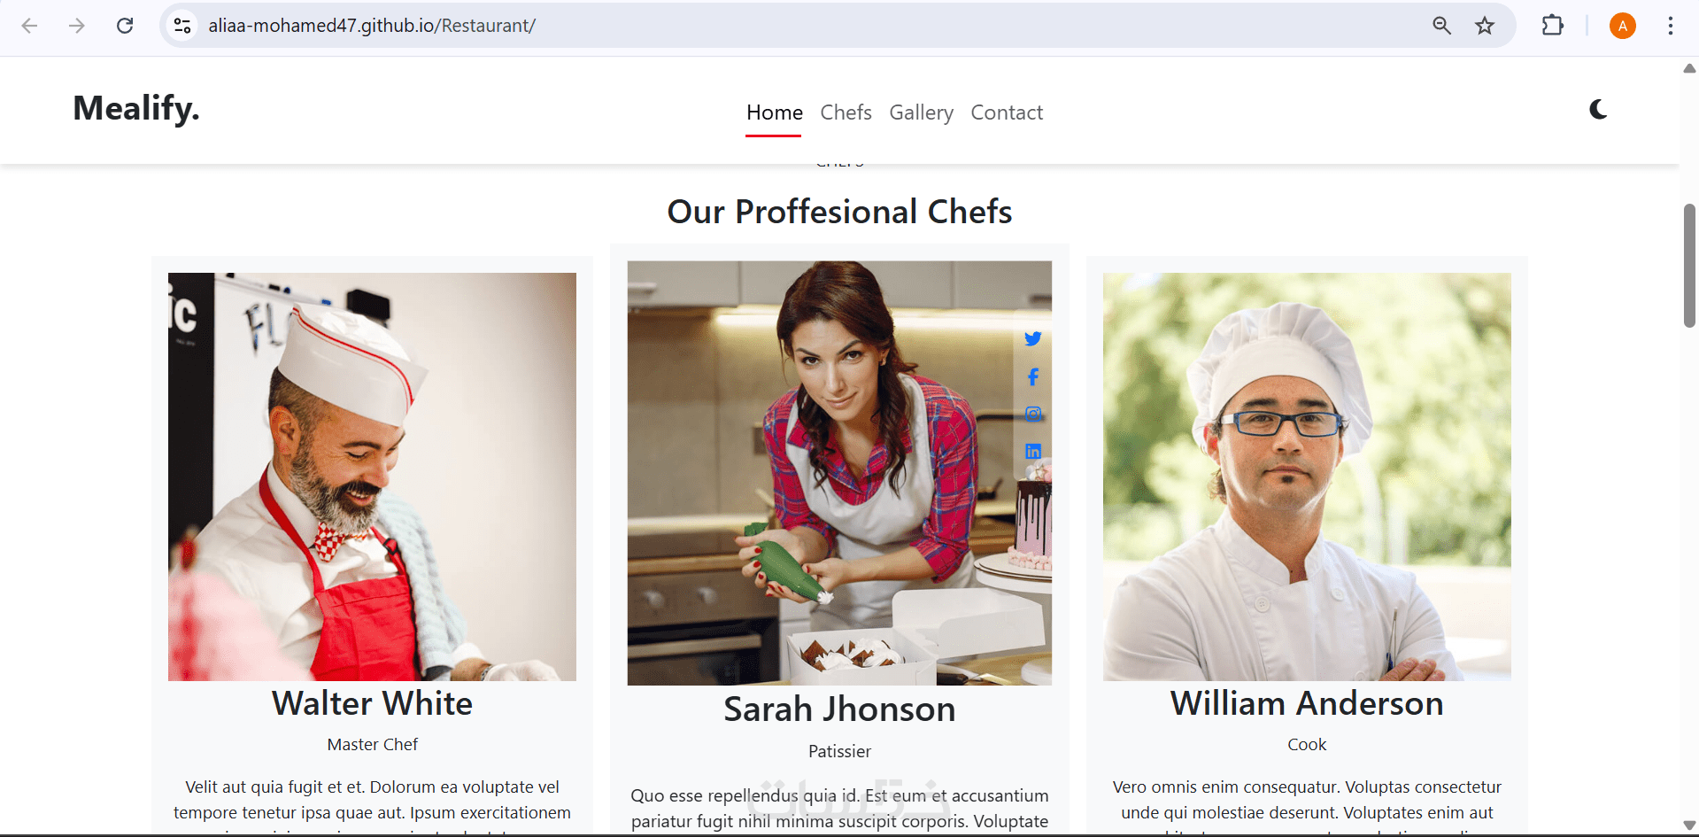Click Walter White's chef photo
The image size is (1699, 837).
point(372,477)
